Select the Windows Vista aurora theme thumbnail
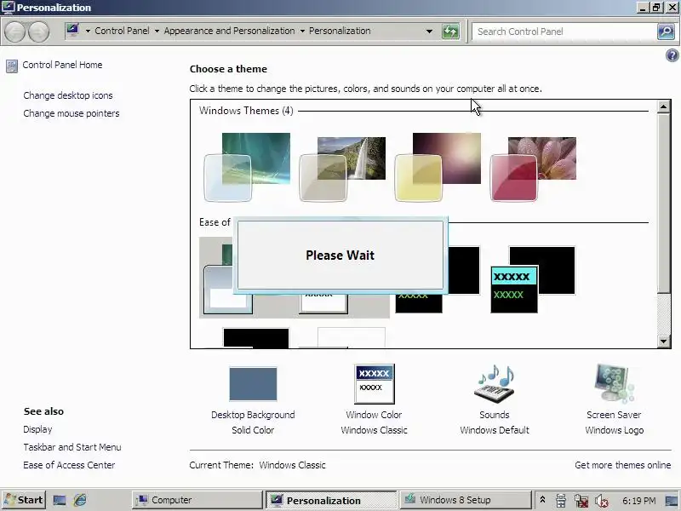This screenshot has width=681, height=511. [247, 167]
